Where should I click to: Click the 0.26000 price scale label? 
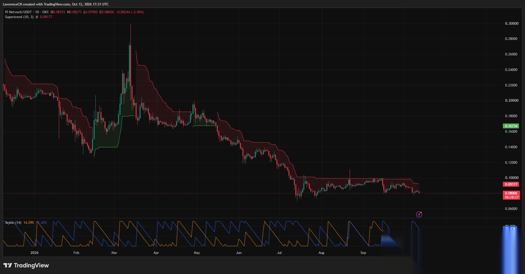click(x=511, y=54)
